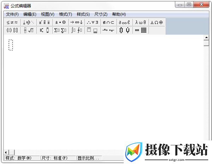Open the 格式(T) menu

coord(66,14)
